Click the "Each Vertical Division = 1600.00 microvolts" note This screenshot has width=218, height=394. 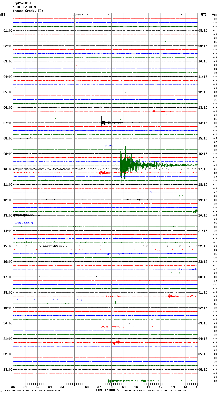(x=33, y=391)
